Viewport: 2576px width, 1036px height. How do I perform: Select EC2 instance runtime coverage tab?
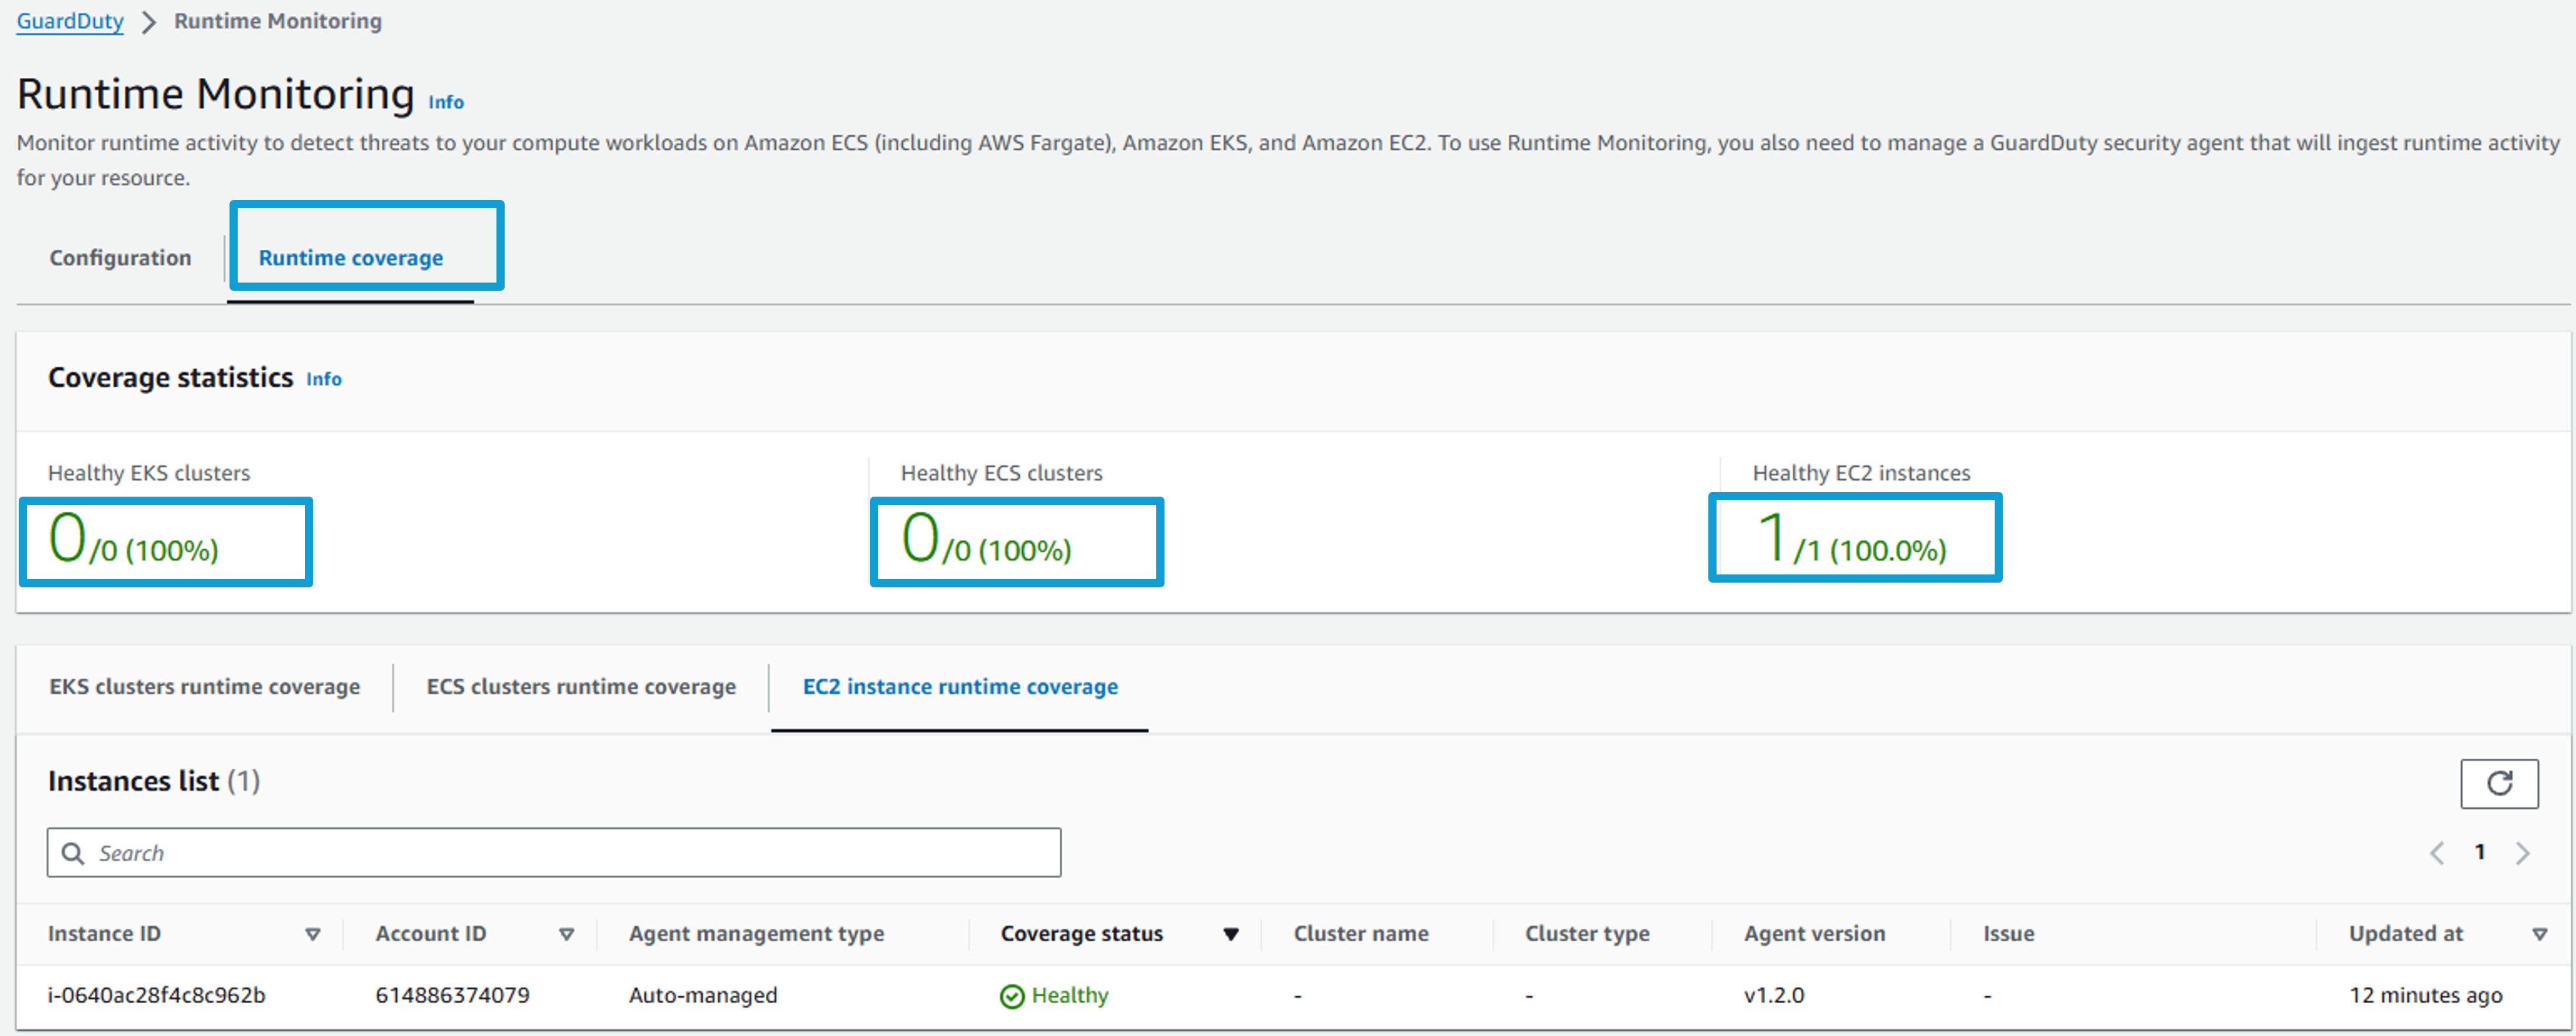point(960,686)
